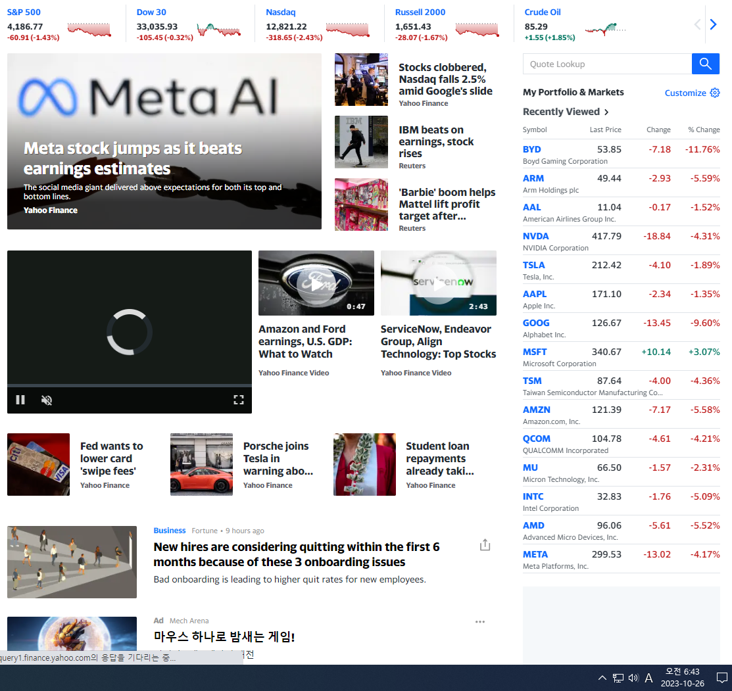Click the money lei thumbnail
732x691 pixels.
point(364,464)
